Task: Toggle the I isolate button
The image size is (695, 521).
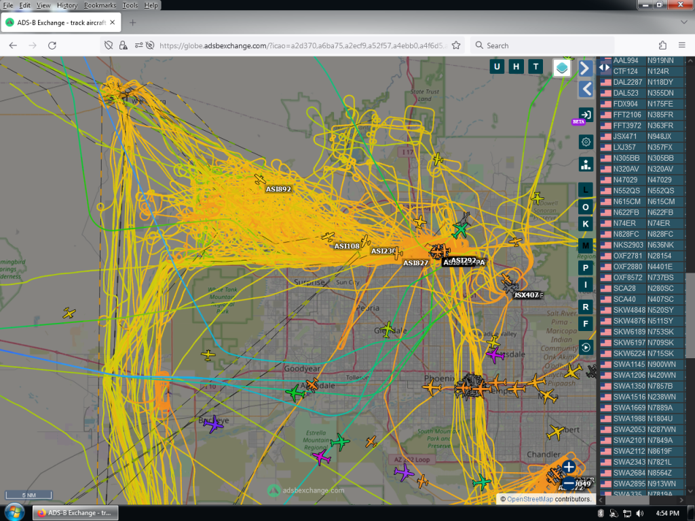Action: [x=586, y=284]
